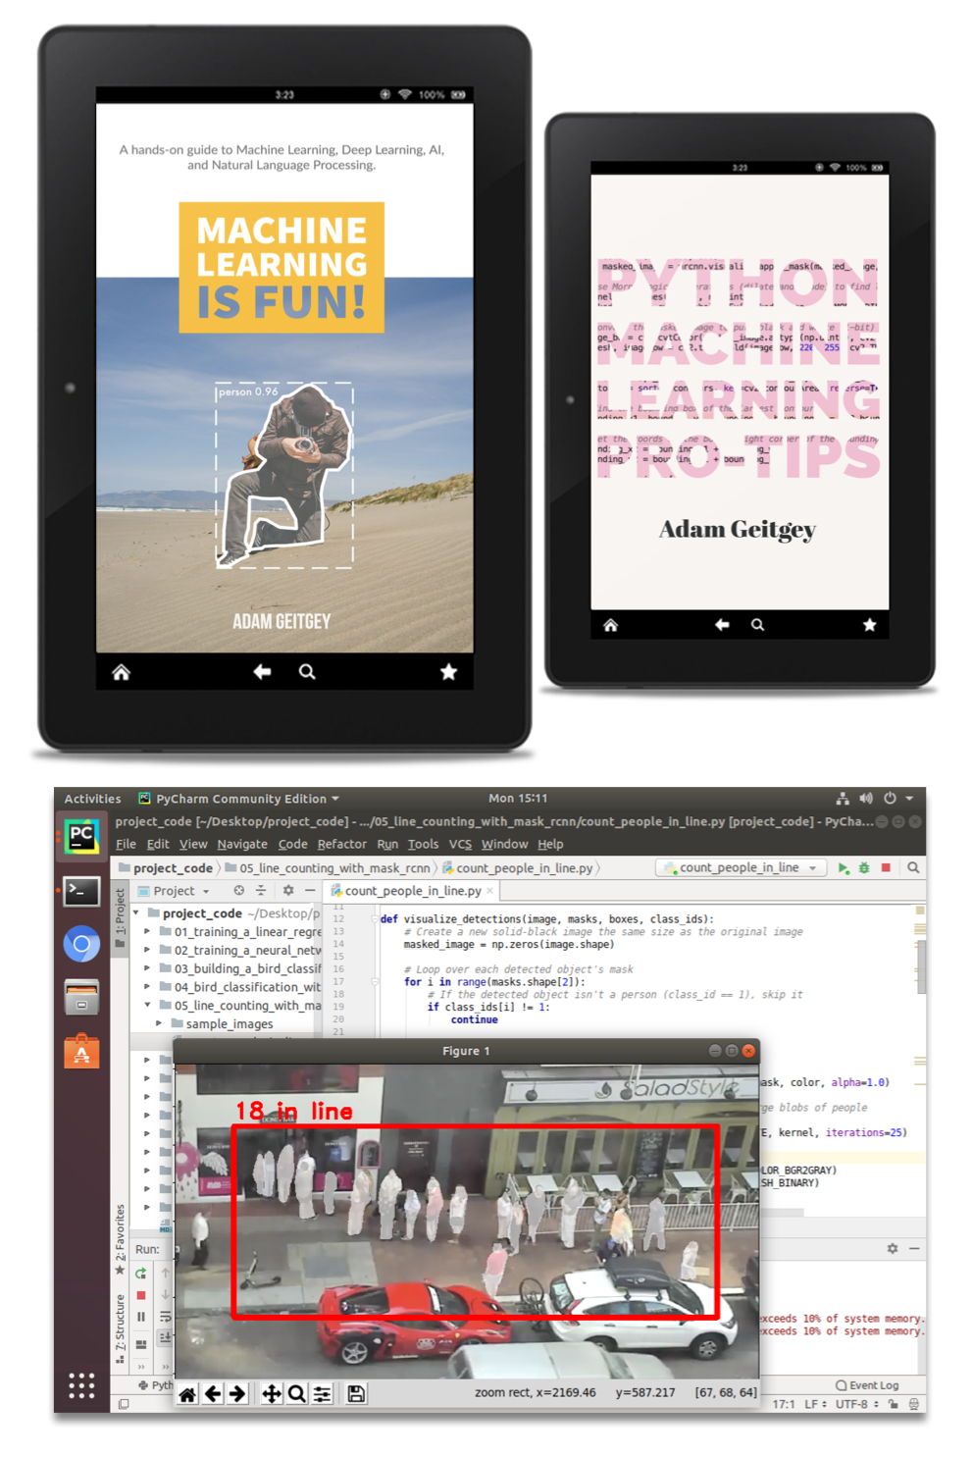Screen dimensions: 973x1458
Task: Toggle the 1: Project tool window tab
Action: 120,917
